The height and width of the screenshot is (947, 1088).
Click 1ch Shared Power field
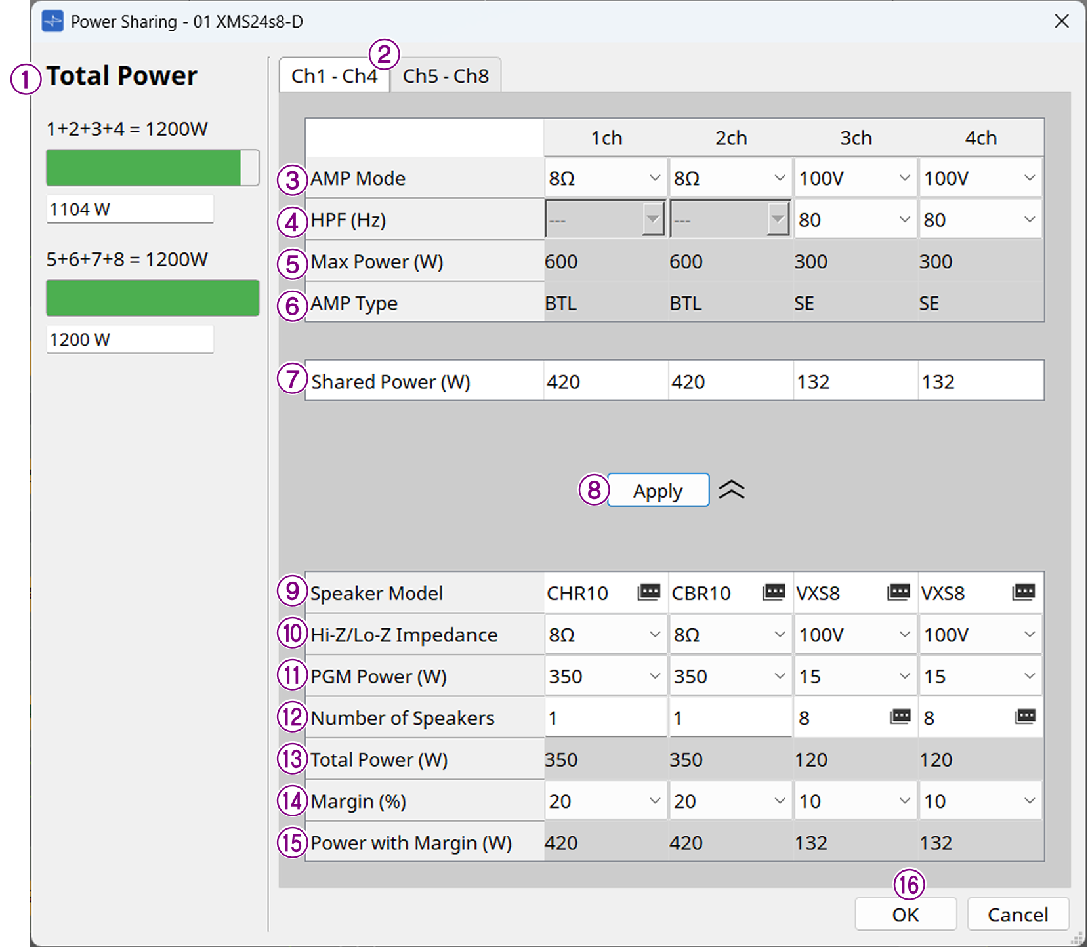click(x=606, y=380)
